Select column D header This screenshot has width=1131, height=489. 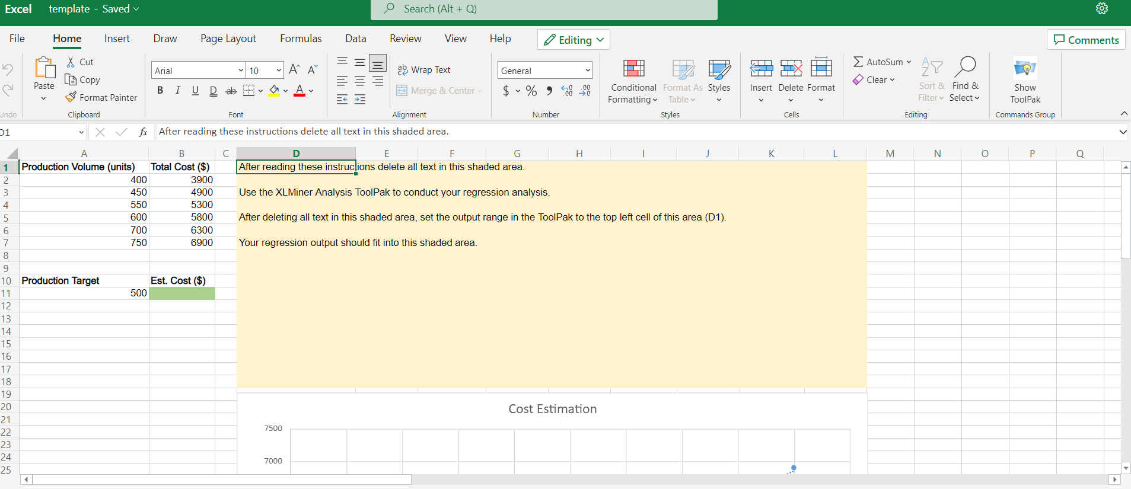pyautogui.click(x=296, y=154)
